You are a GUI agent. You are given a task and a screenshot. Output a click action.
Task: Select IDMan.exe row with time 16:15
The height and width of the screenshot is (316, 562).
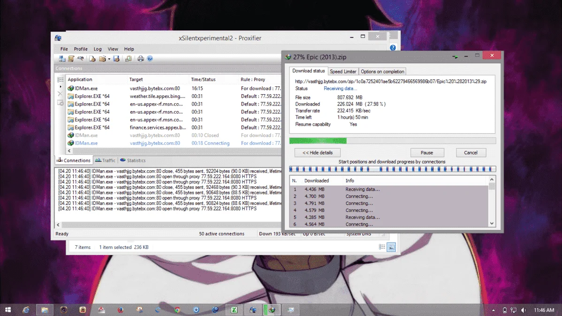pos(174,89)
